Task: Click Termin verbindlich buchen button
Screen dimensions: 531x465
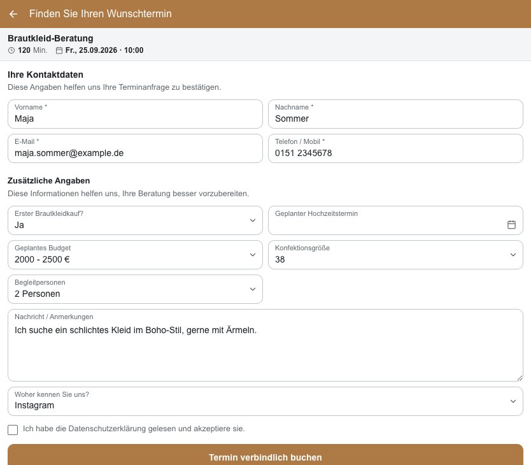Action: (265, 455)
